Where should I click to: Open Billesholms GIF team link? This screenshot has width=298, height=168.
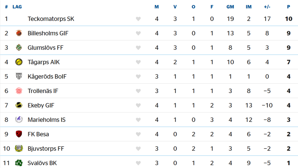[x=48, y=33]
